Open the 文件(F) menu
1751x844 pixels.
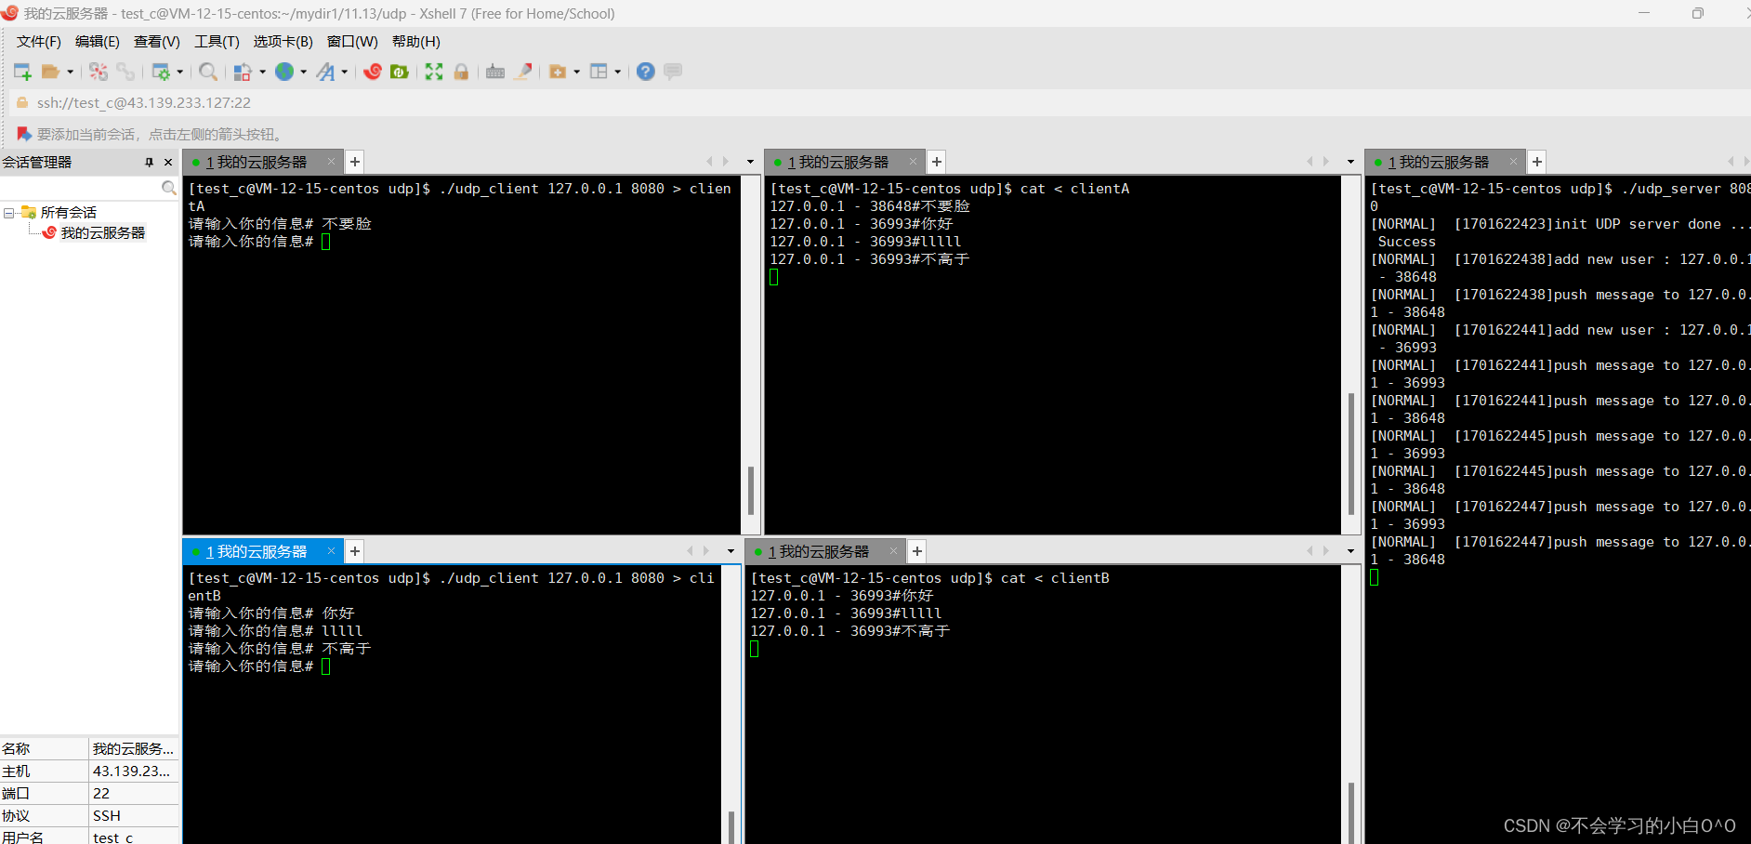point(38,42)
